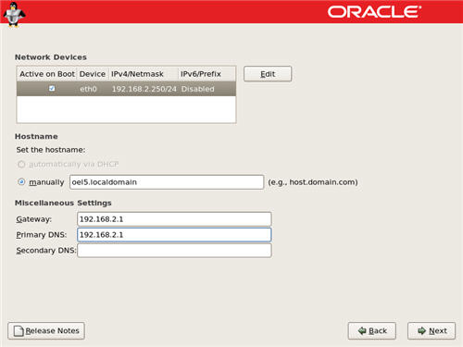The image size is (463, 347).
Task: Click the green right arrow Next icon
Action: (x=421, y=331)
